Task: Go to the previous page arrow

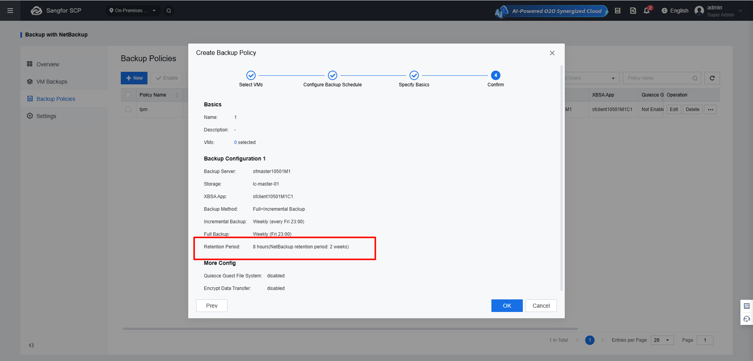Action: pos(577,340)
